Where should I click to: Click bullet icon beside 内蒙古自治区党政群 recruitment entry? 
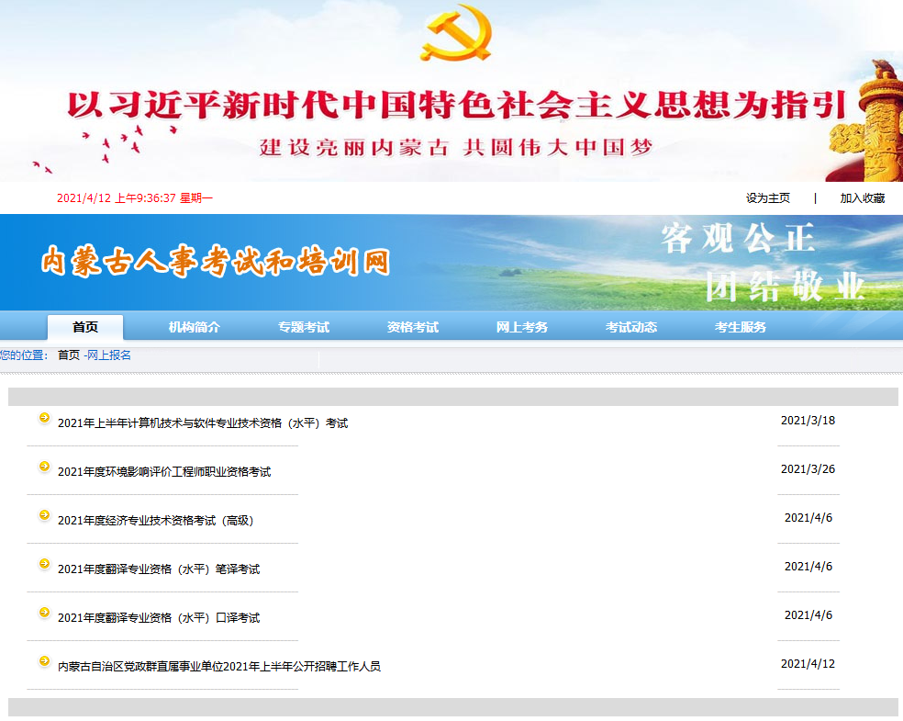pyautogui.click(x=44, y=662)
